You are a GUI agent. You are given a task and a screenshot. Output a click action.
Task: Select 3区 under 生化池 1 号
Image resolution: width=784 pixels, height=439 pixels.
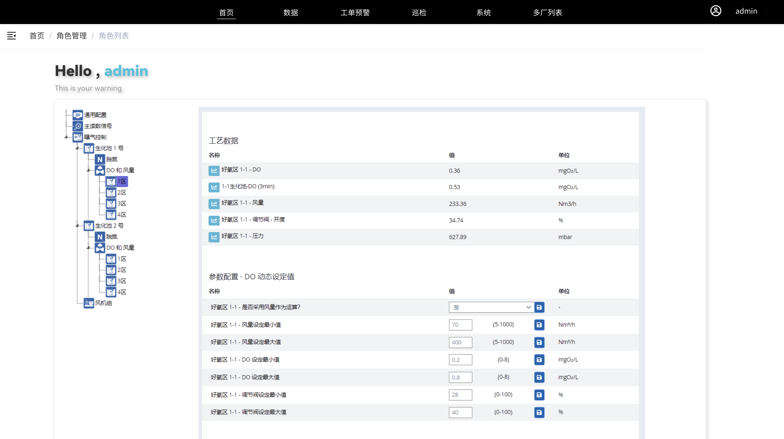pyautogui.click(x=122, y=204)
